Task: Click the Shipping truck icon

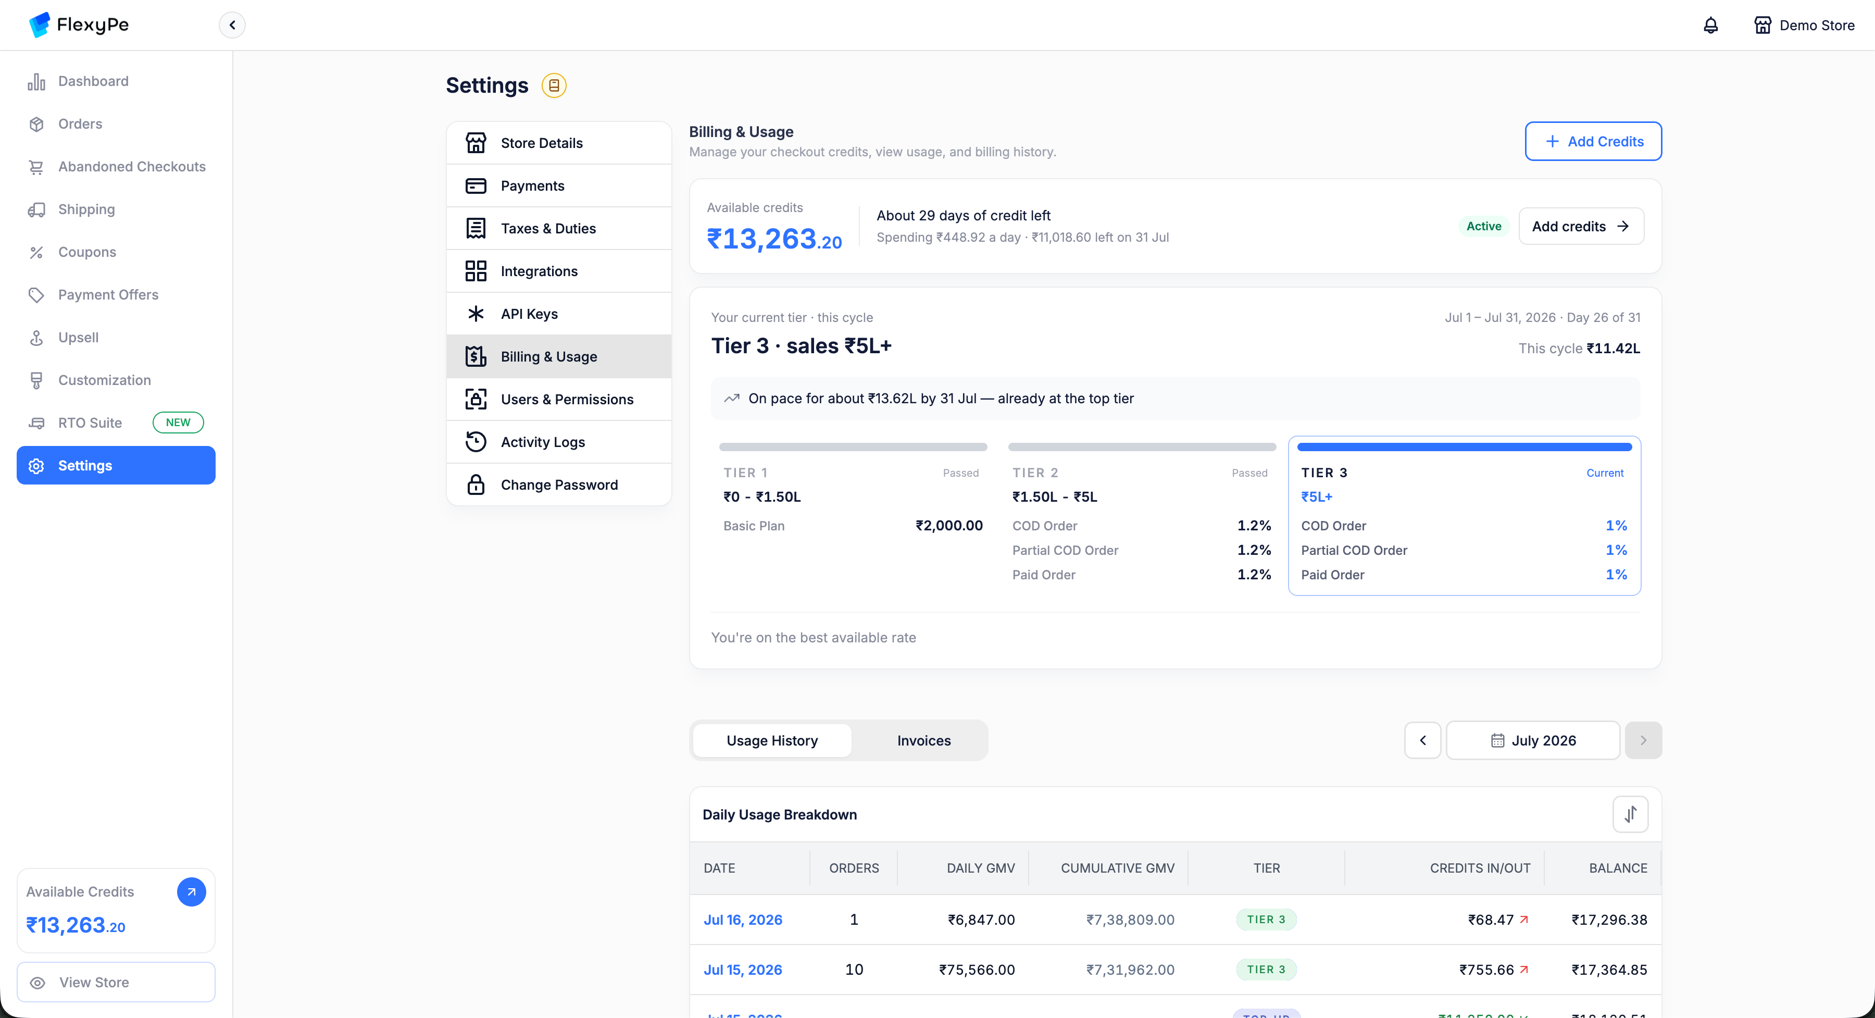Action: click(36, 210)
